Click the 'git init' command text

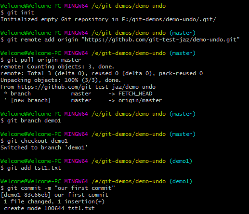pyautogui.click(x=21, y=13)
